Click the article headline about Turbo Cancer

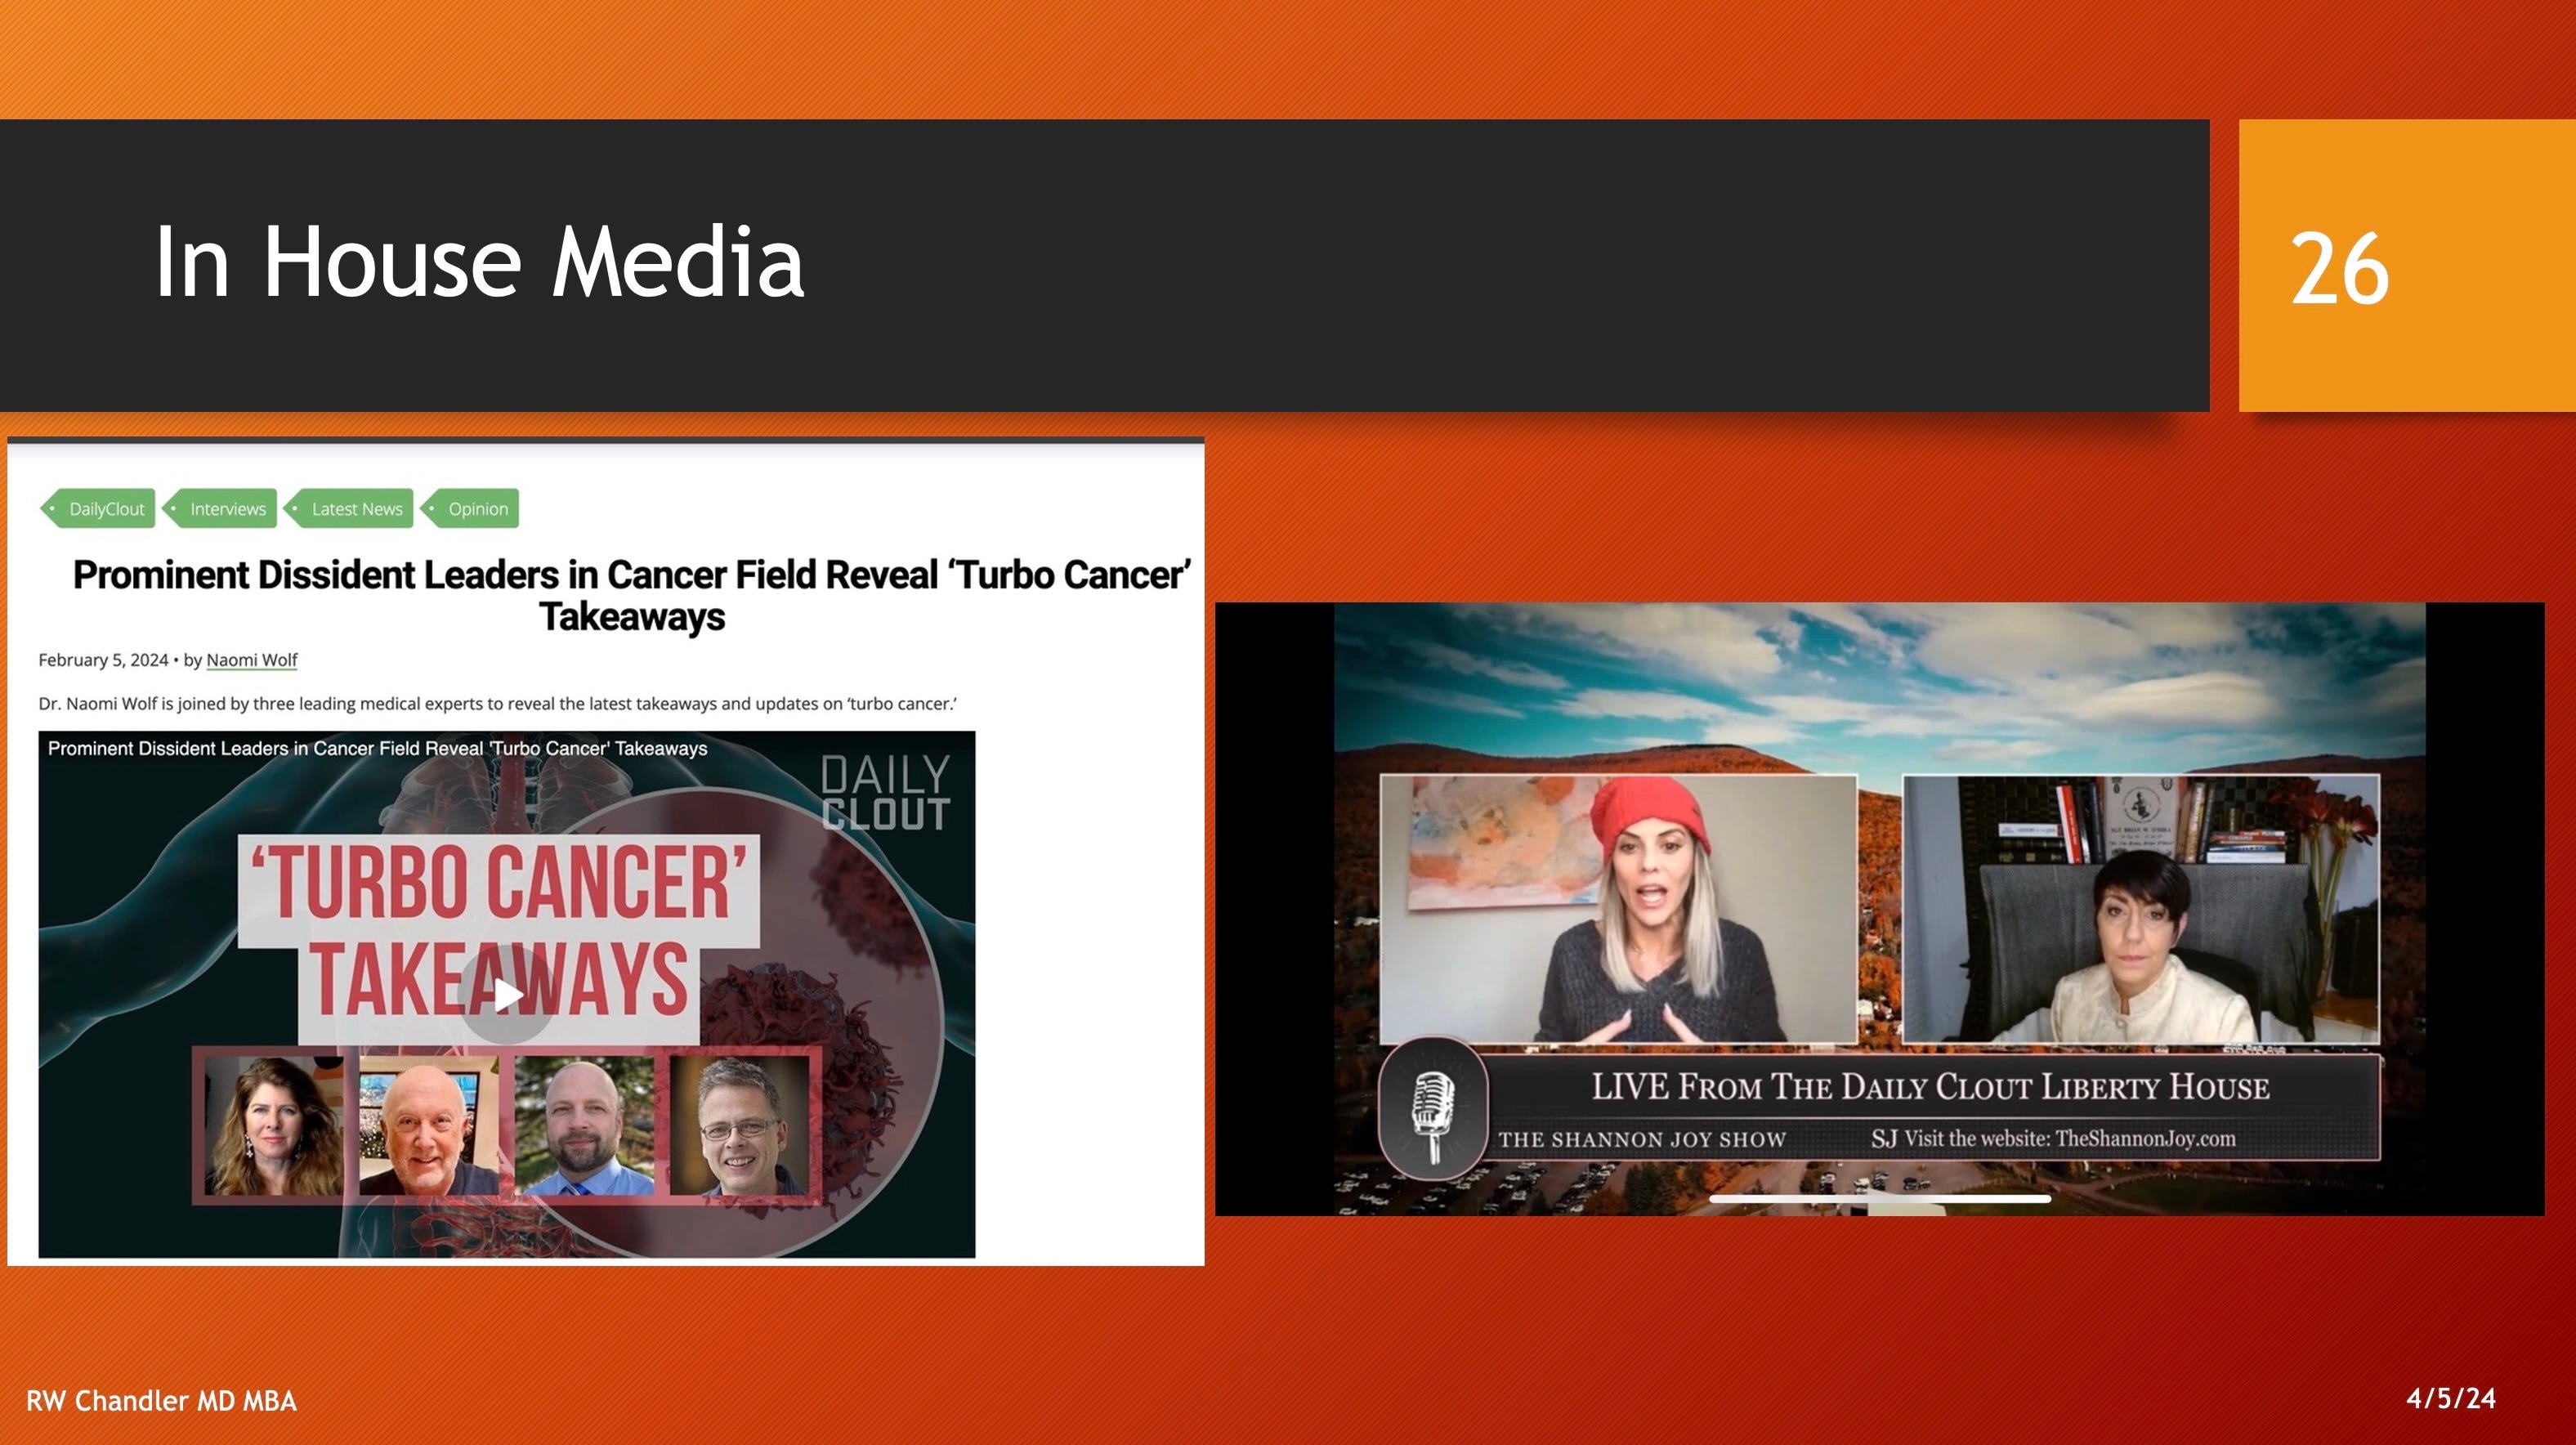point(632,595)
